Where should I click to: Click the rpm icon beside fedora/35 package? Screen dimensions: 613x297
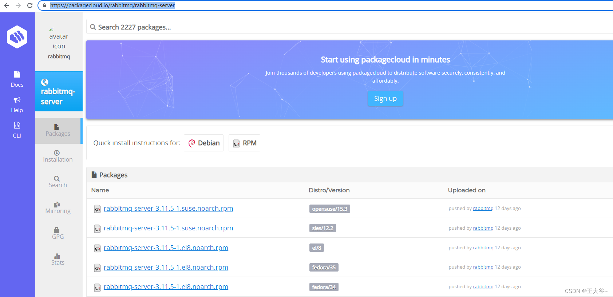click(98, 268)
